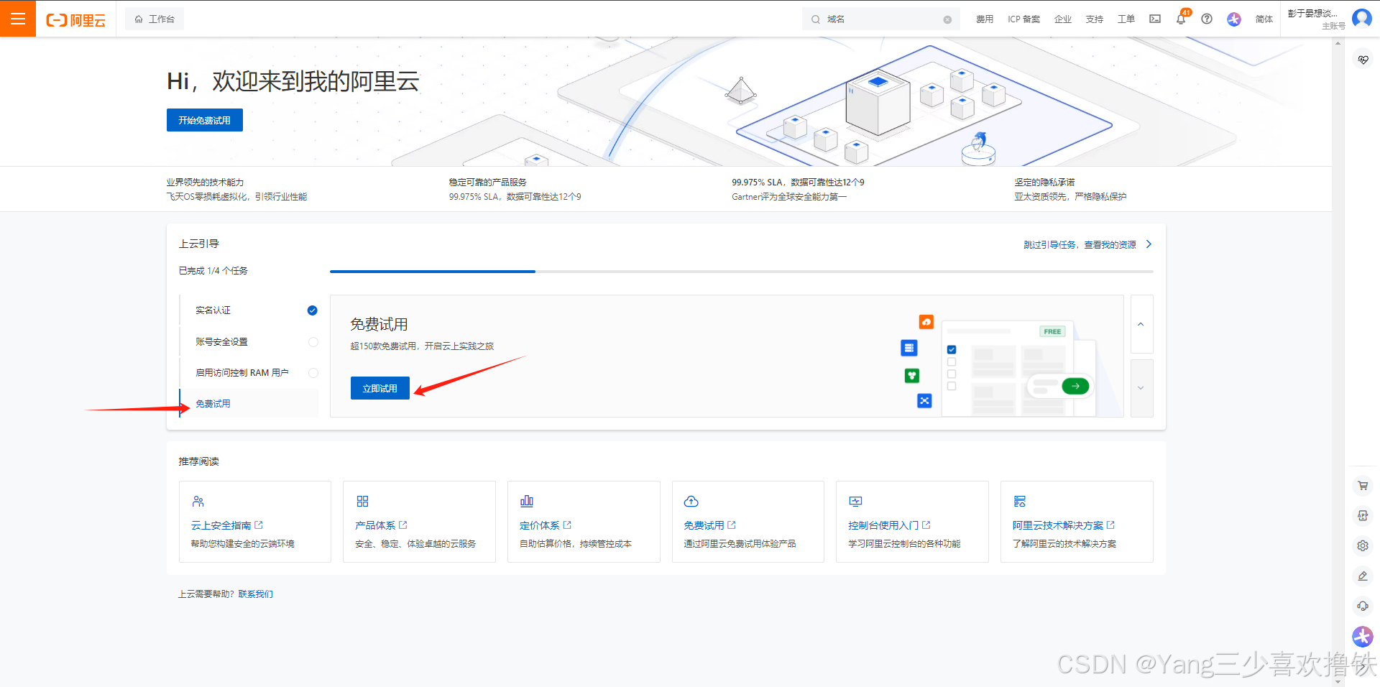This screenshot has height=687, width=1380.
Task: Click the edit pencil icon in right sidebar
Action: click(x=1363, y=576)
